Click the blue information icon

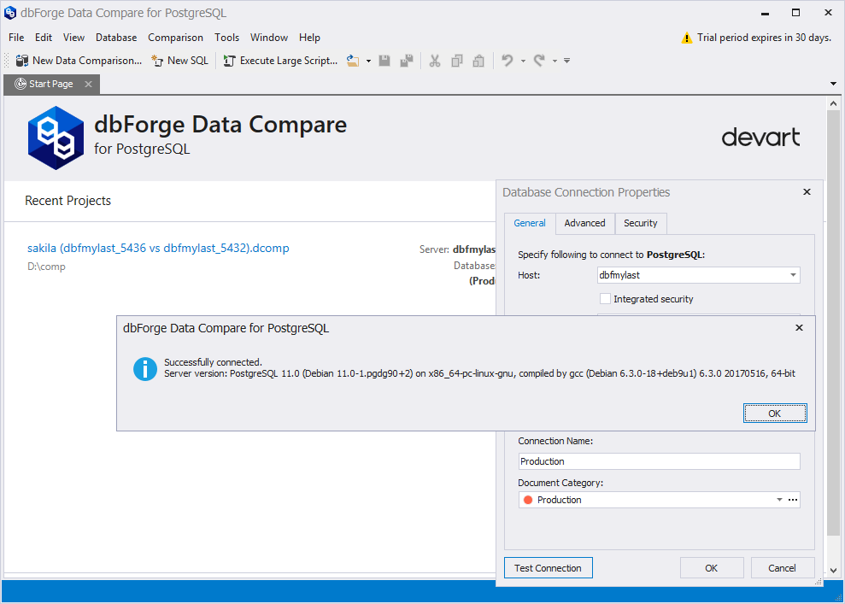tap(145, 369)
